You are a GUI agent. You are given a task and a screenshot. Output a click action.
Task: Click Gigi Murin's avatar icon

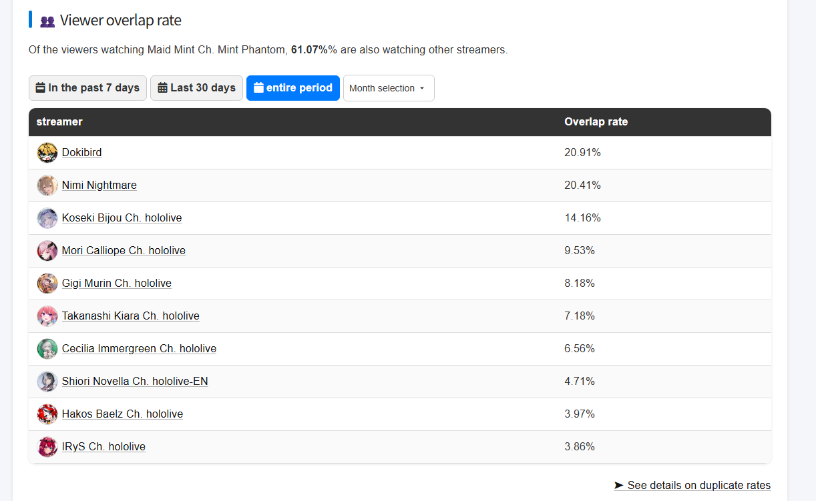[x=47, y=284]
